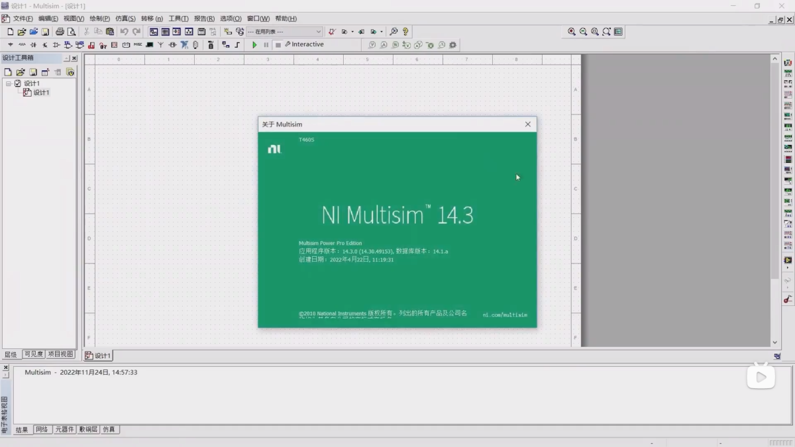Click the Print icon in main toolbar

point(60,32)
